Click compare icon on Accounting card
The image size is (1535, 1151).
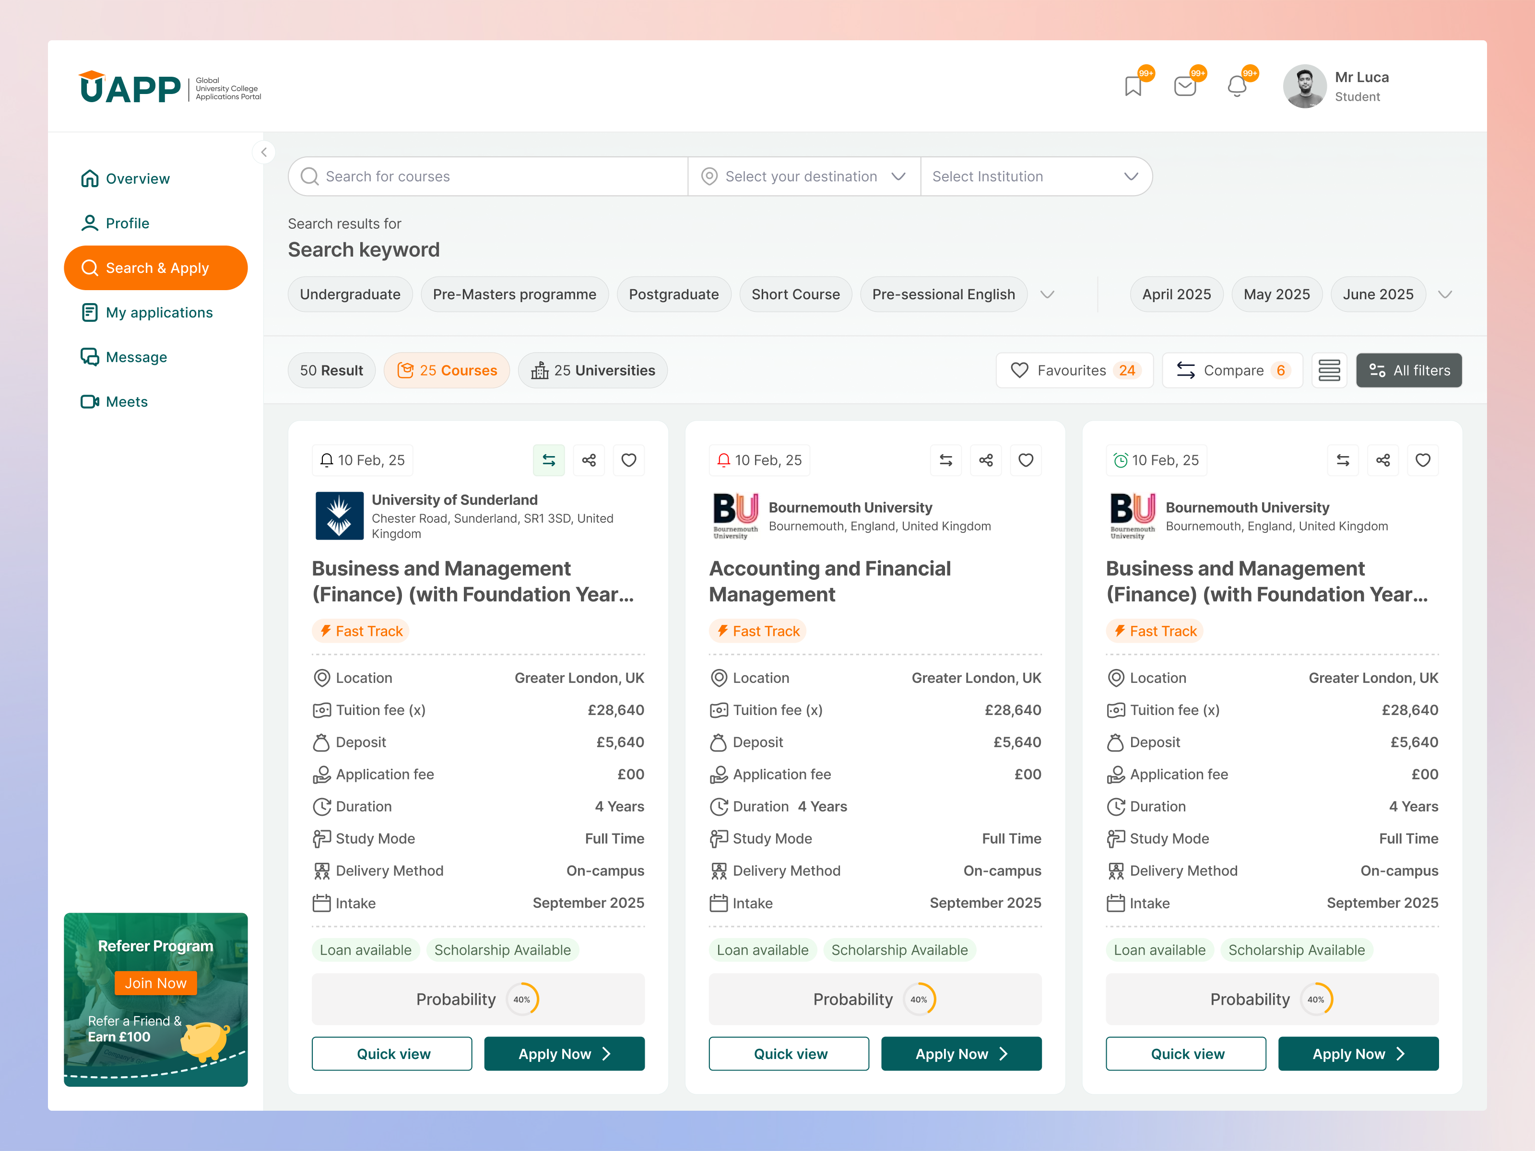[x=946, y=460]
